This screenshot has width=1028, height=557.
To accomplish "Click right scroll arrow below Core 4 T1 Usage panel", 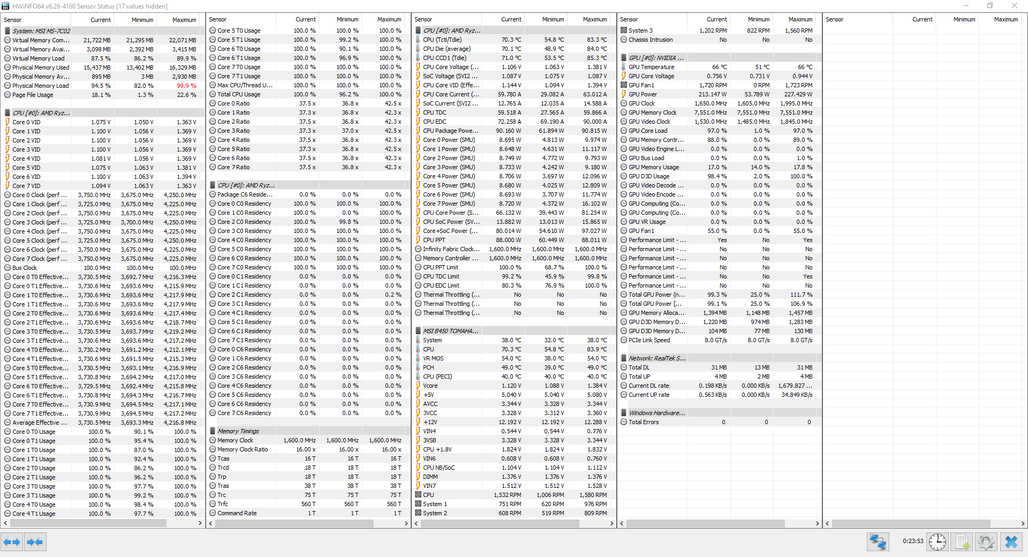I will (200, 523).
